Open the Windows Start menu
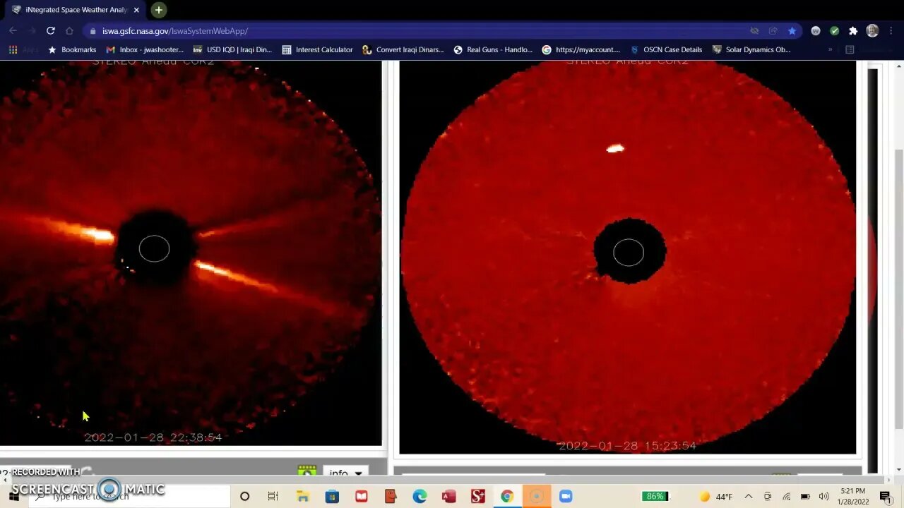The image size is (904, 508). click(13, 497)
